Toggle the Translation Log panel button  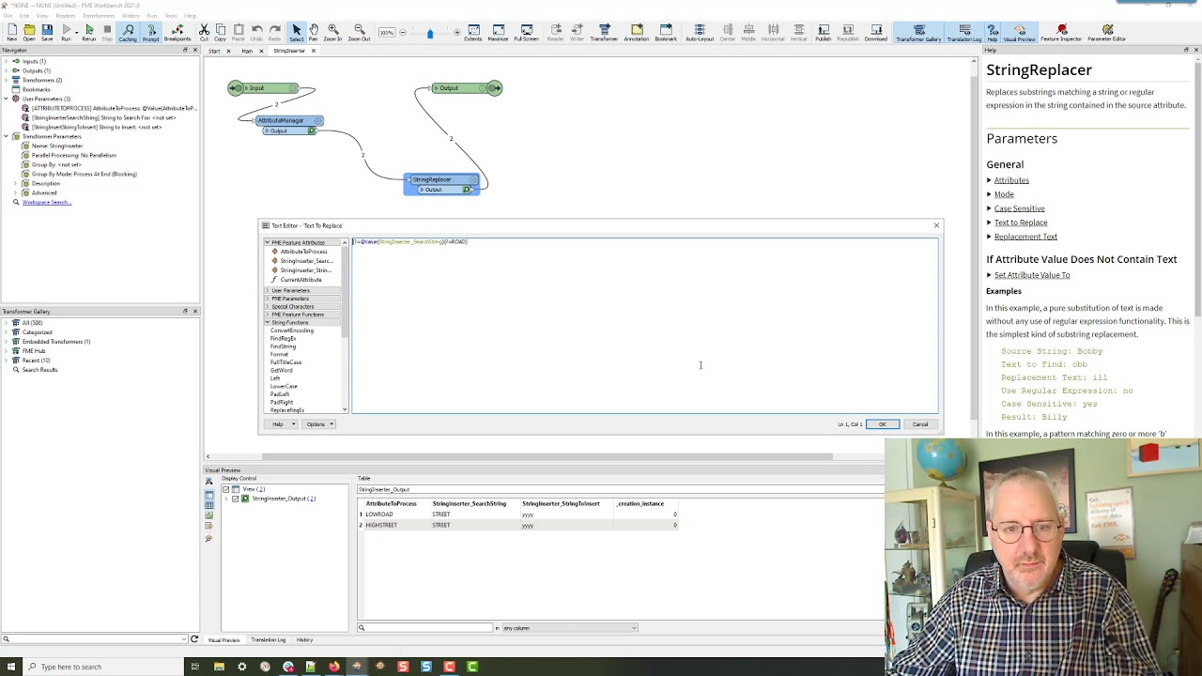click(x=964, y=33)
